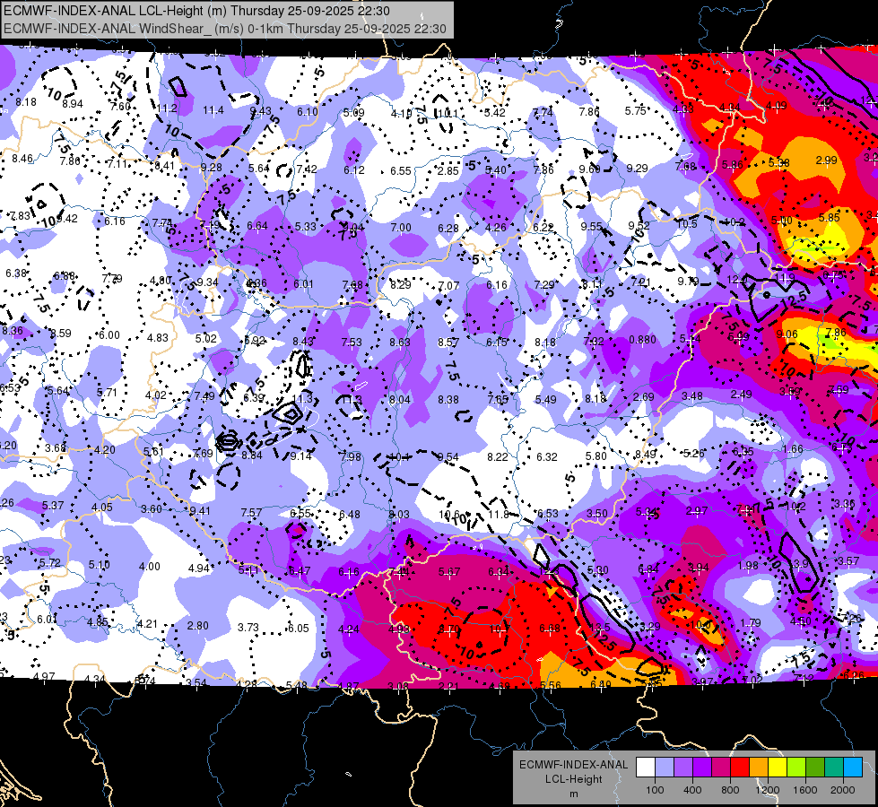This screenshot has width=878, height=807.
Task: Click the map value 8.57
Action: click(448, 343)
